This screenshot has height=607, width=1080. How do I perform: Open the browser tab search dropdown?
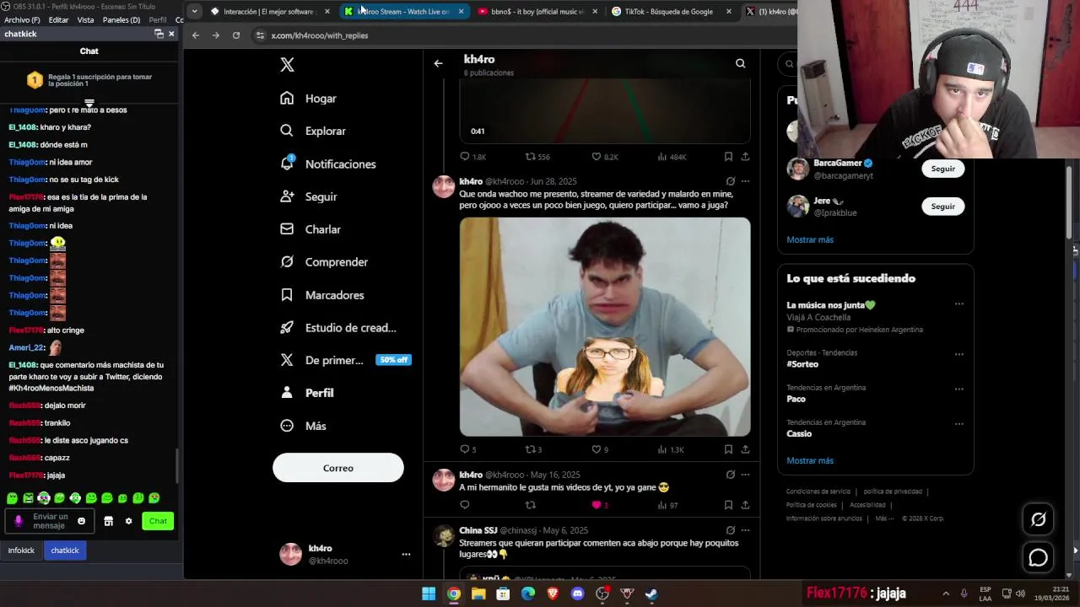pos(194,12)
